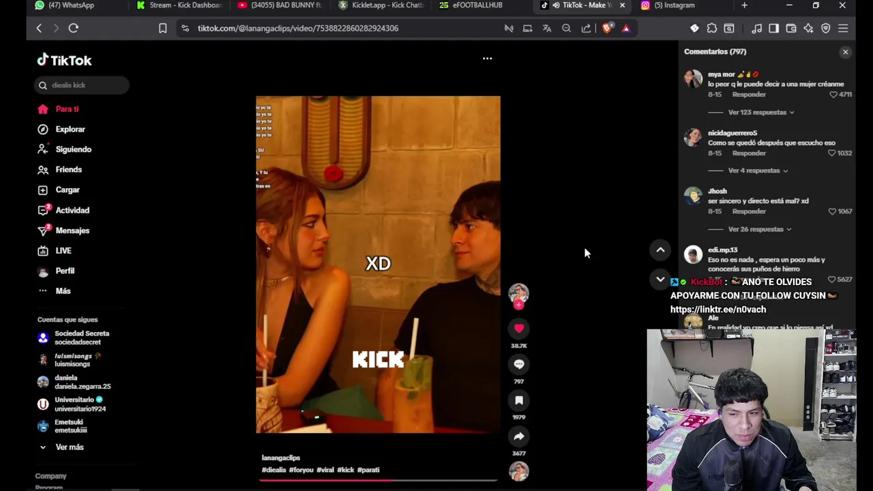Open Emetsuki account

[63, 426]
